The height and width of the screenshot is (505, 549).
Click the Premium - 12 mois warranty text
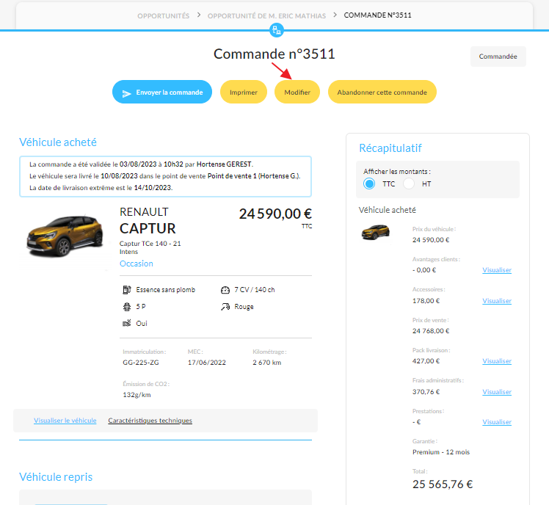point(441,452)
